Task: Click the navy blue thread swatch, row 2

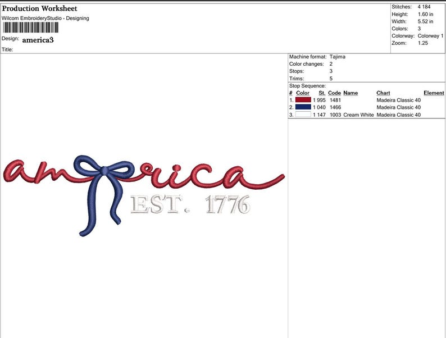Action: [303, 107]
